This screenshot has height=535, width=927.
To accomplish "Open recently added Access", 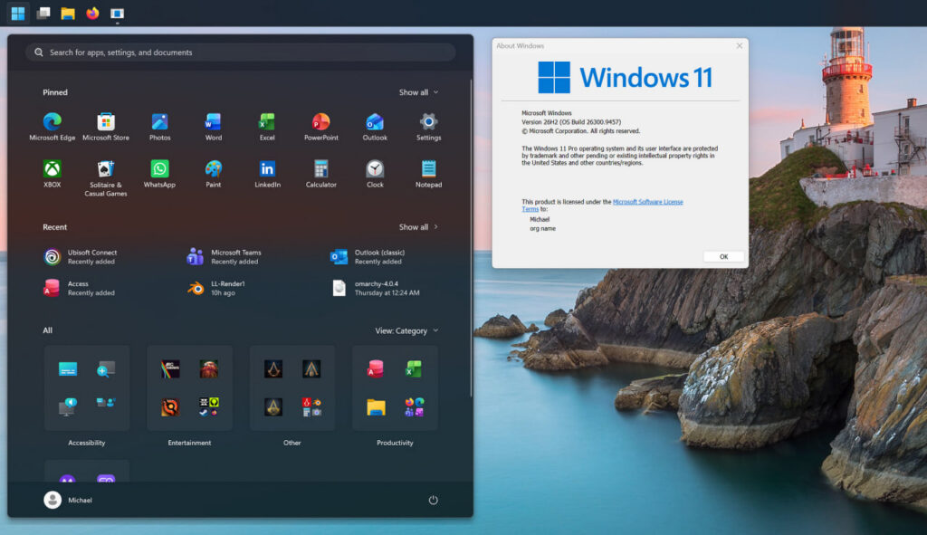I will [x=80, y=288].
